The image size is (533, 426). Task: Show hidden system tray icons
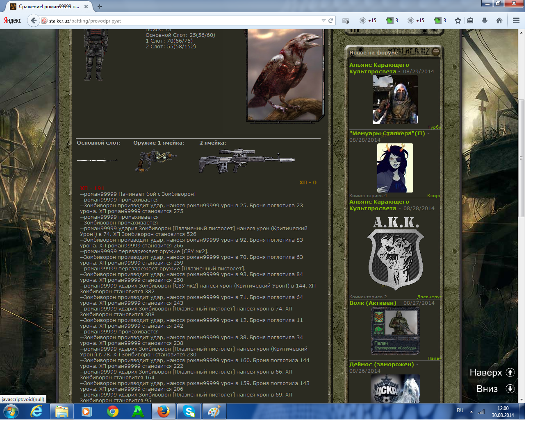[x=471, y=411]
